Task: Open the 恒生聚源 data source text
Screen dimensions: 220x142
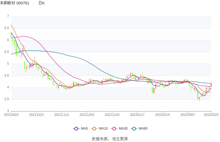Action: click(x=120, y=139)
